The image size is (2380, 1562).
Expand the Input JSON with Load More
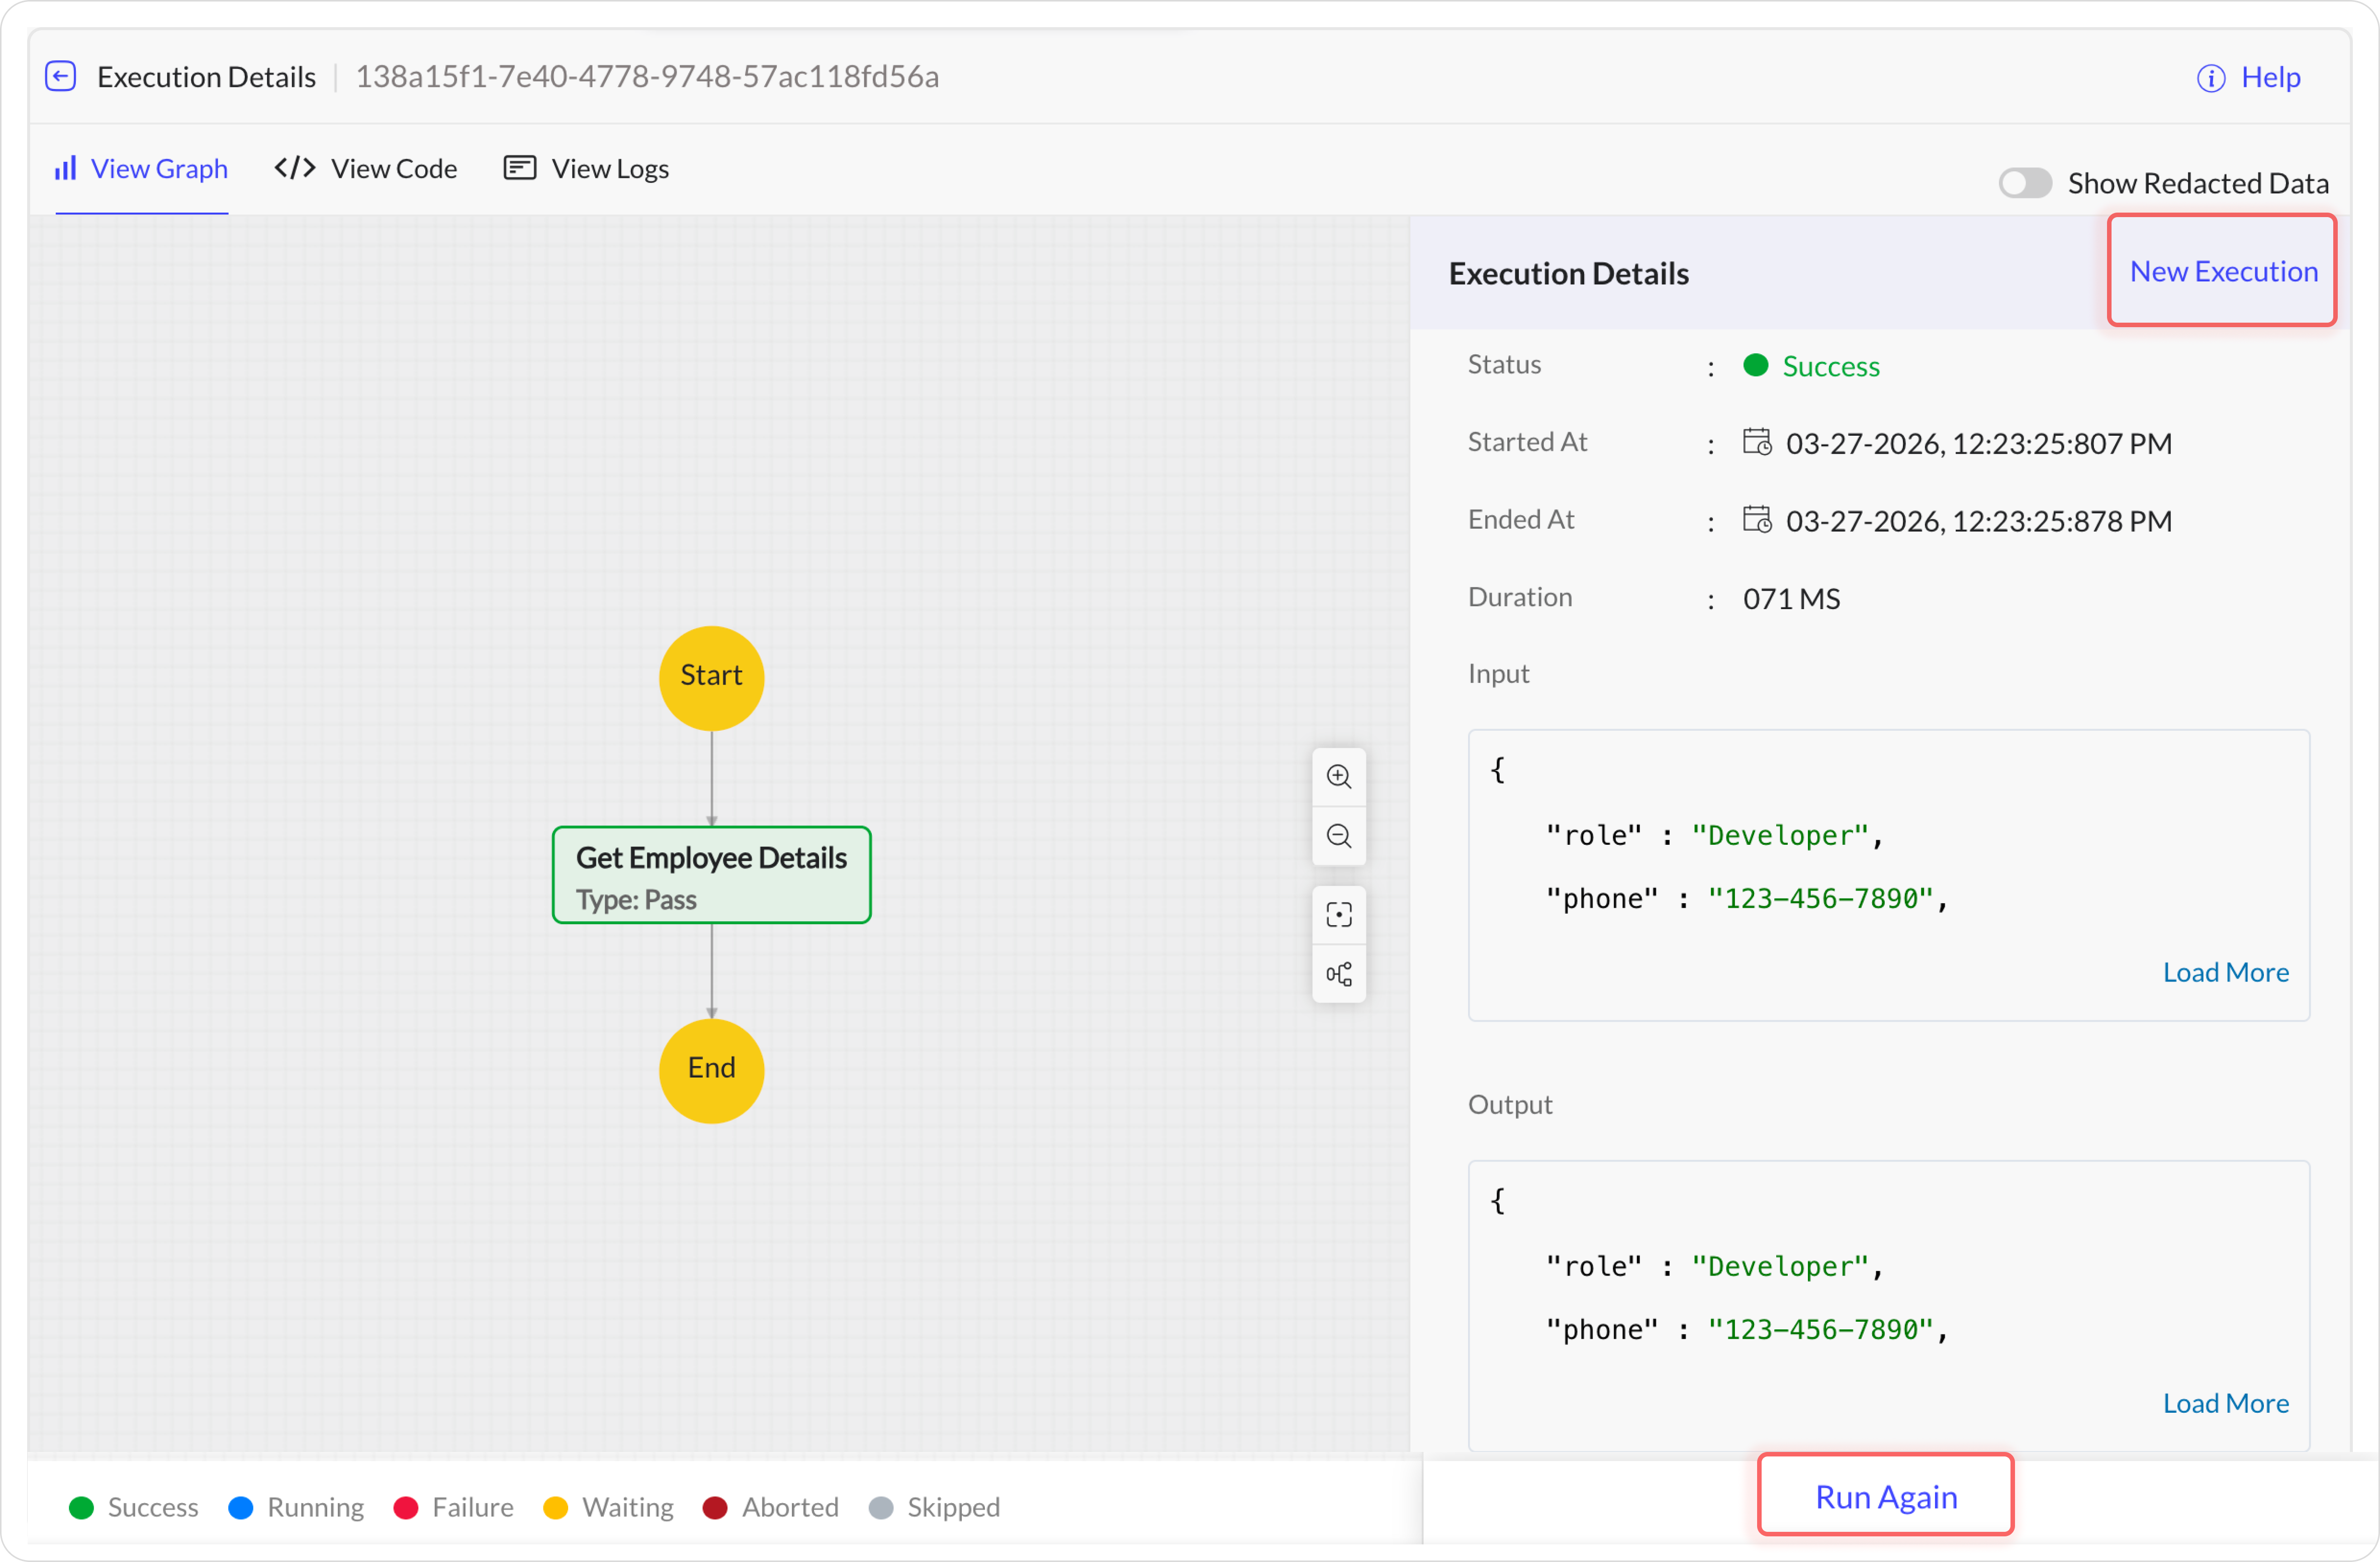tap(2225, 972)
